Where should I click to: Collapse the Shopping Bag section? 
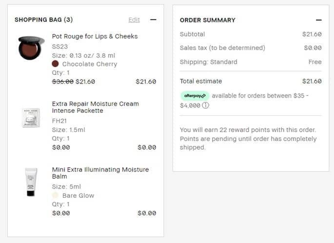click(153, 20)
